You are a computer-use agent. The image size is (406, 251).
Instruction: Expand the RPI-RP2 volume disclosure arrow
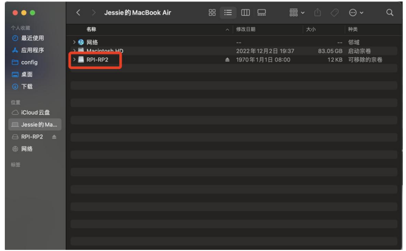[x=74, y=60]
